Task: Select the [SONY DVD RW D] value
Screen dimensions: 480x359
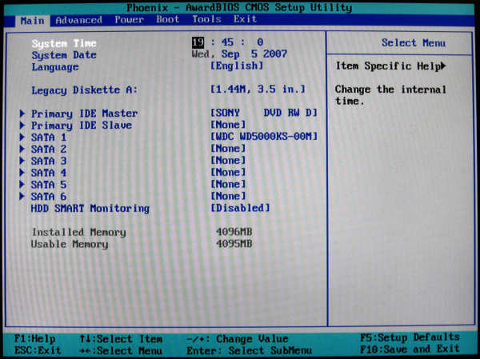Action: [263, 113]
